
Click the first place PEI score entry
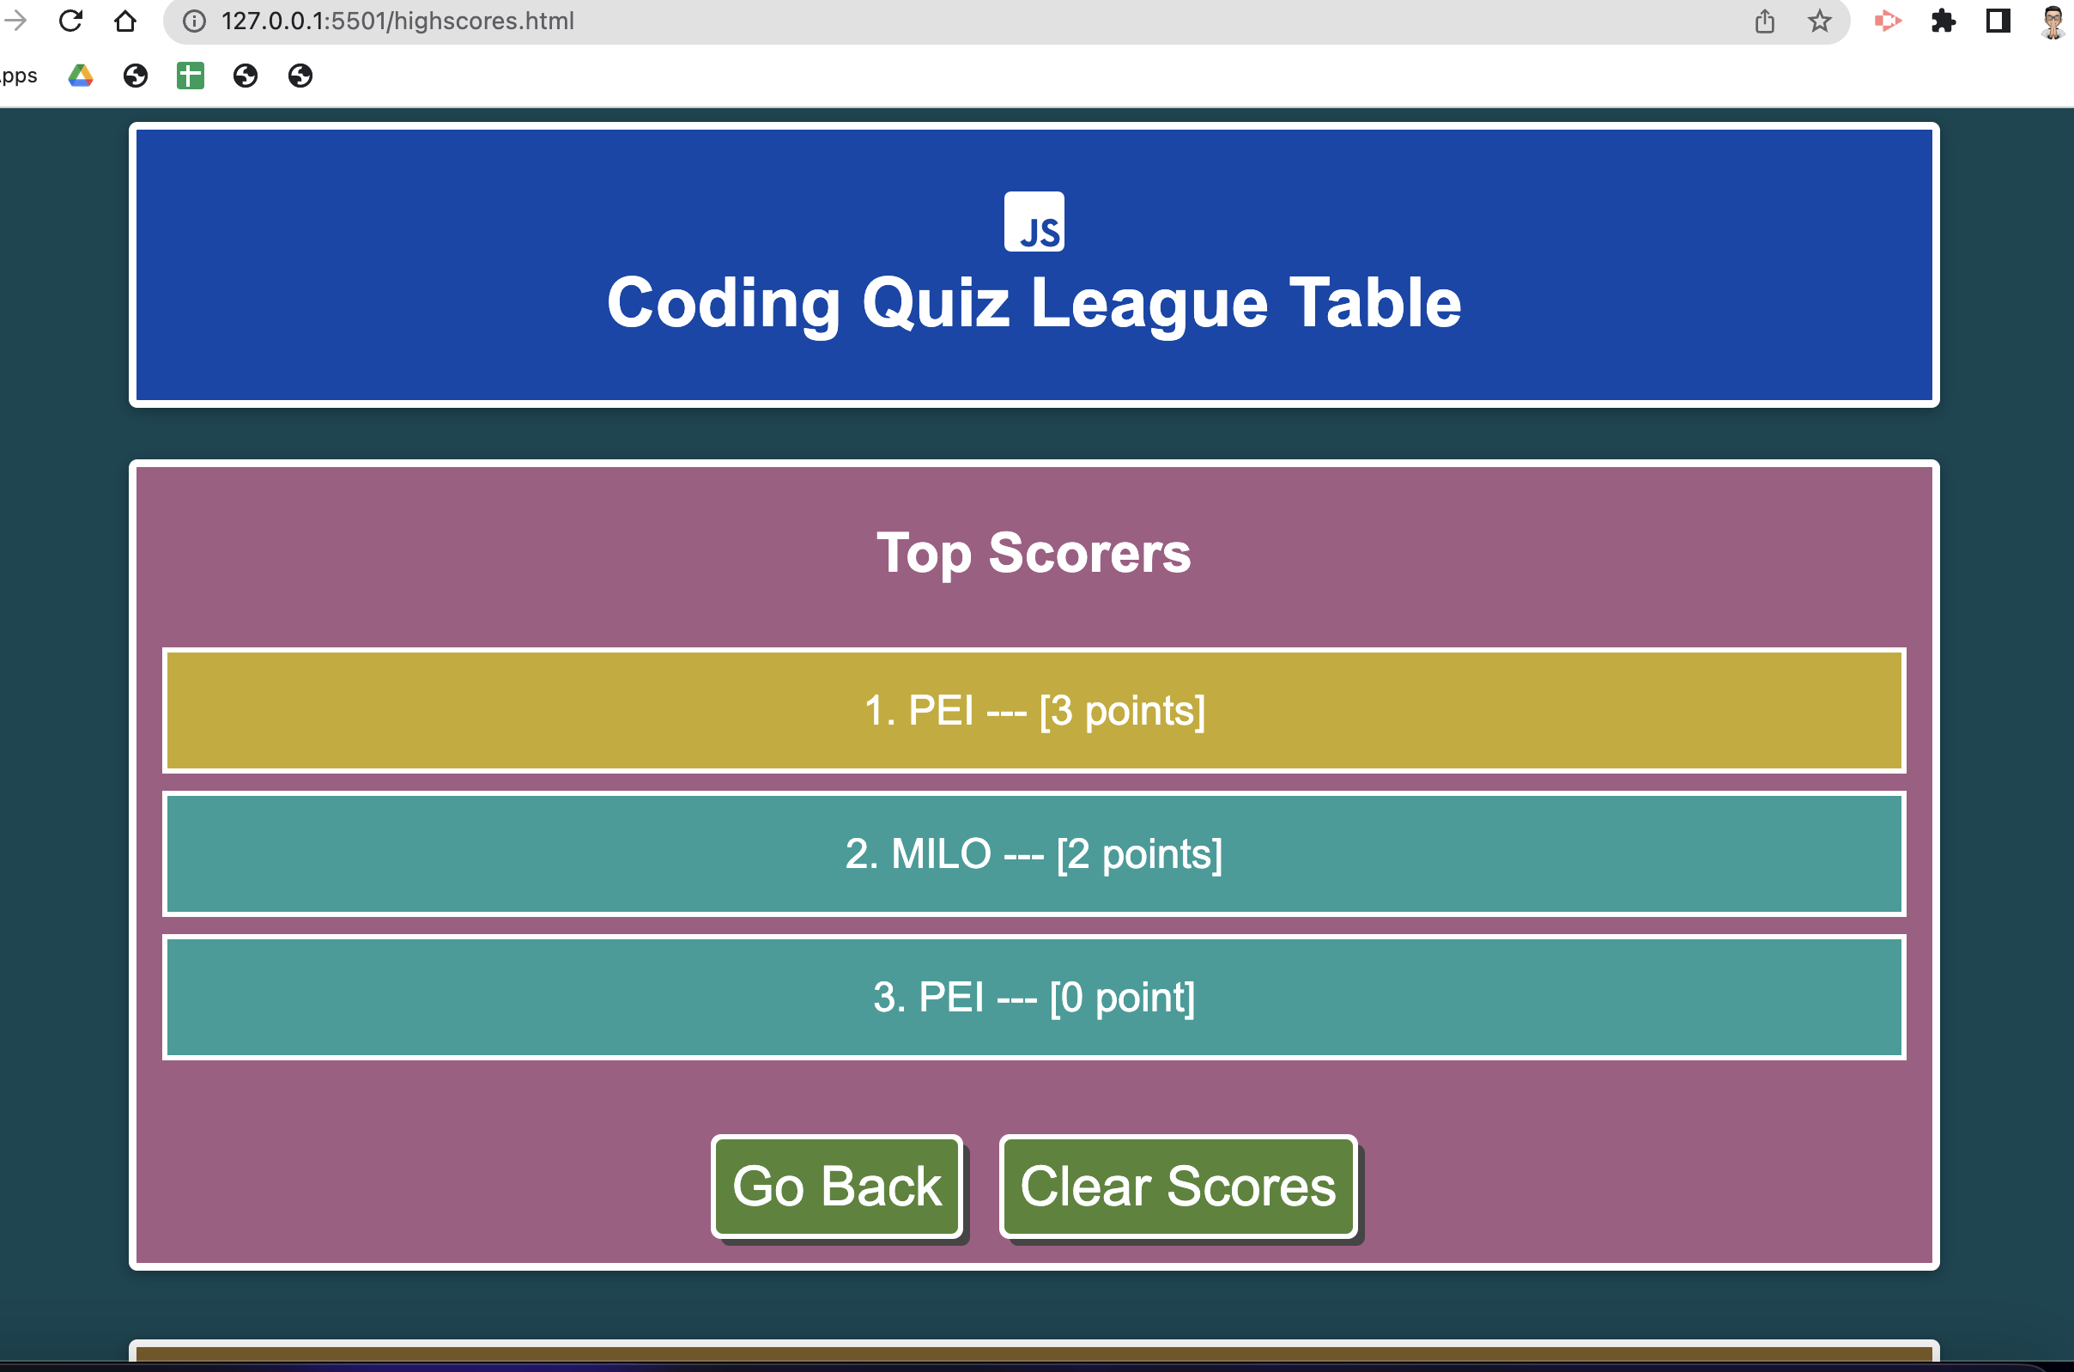1034,707
